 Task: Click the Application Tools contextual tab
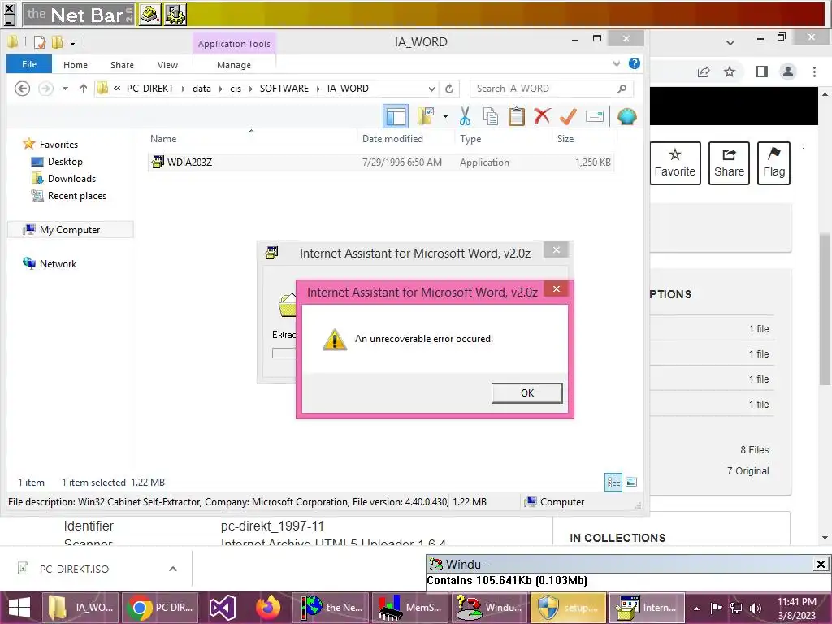[x=234, y=44]
